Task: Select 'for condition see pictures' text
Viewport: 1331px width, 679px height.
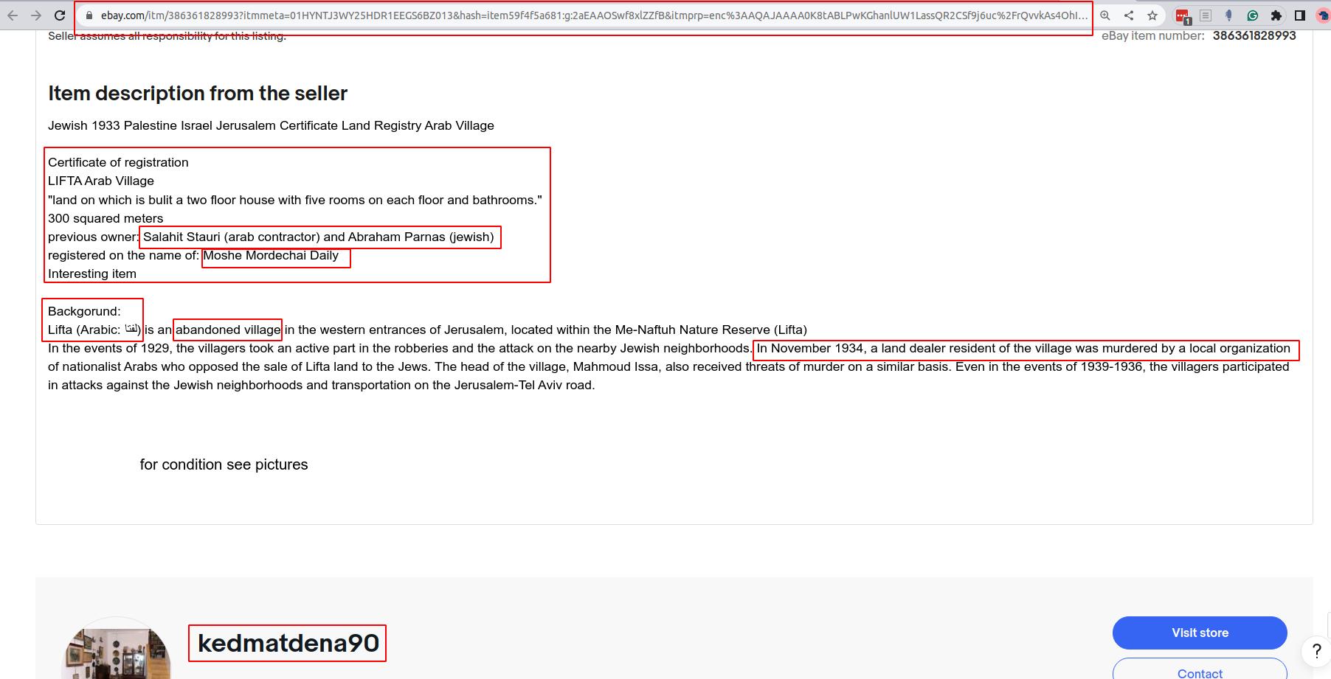Action: click(224, 464)
